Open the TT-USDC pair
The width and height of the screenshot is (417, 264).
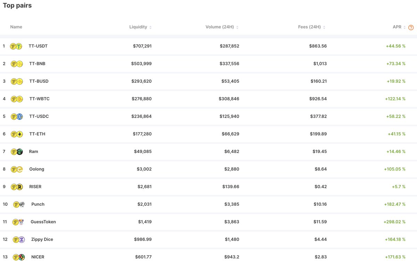click(x=39, y=117)
